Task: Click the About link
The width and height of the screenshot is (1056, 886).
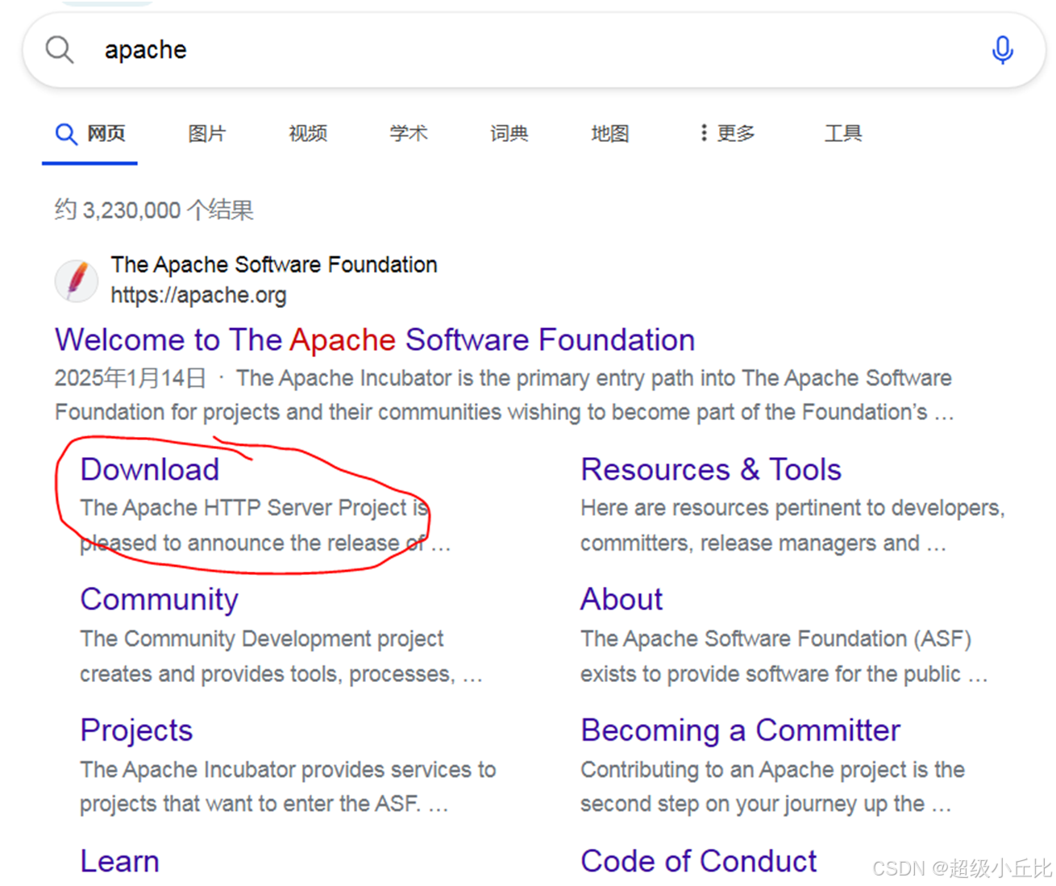Action: [621, 598]
